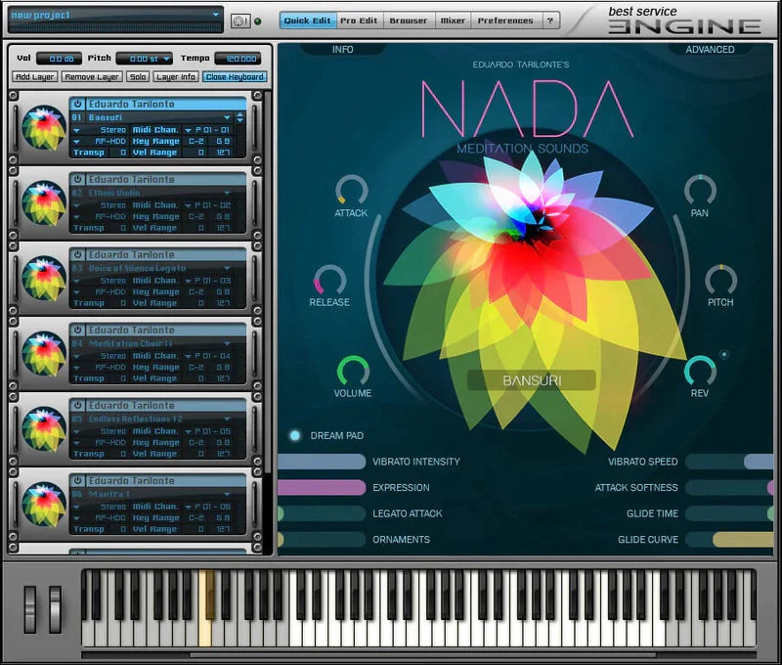Click the Meditation Choir layer flower icon

(x=44, y=354)
